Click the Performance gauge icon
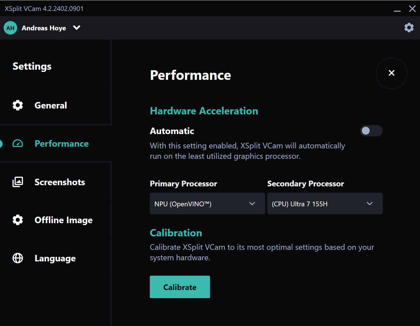Screen dimensions: 420x326 (18, 144)
